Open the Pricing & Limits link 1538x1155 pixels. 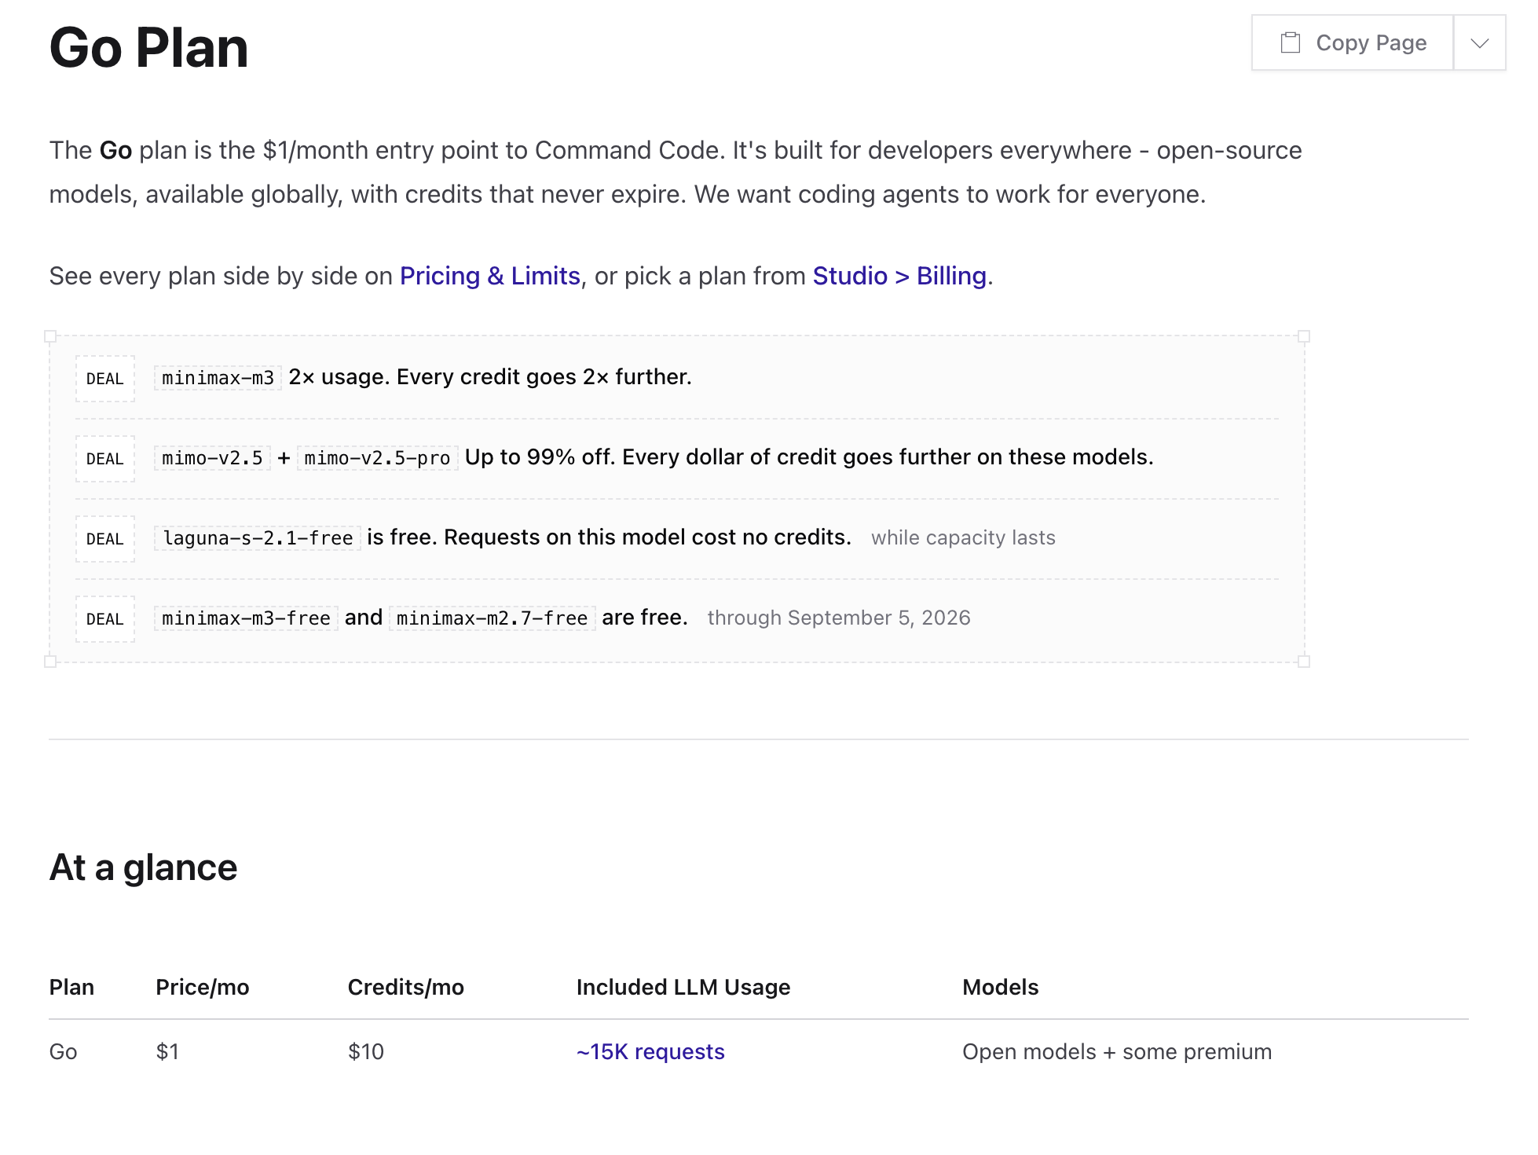(490, 276)
